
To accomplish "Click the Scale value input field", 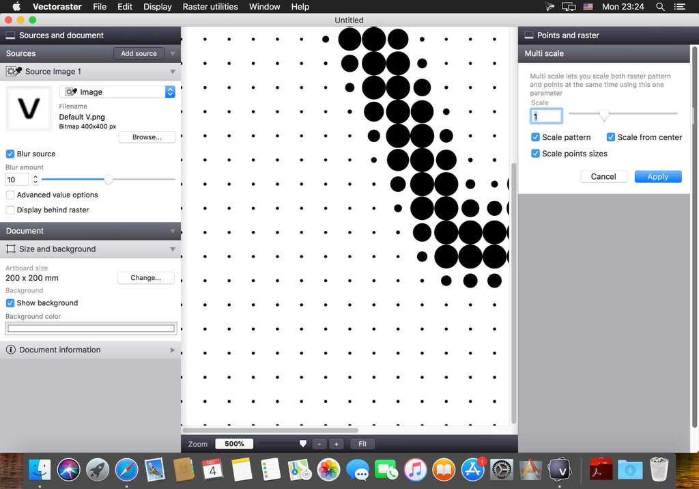I will 546,117.
